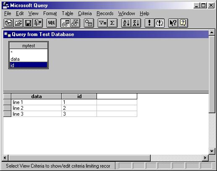Select the cell containing line 2

(x=37, y=108)
